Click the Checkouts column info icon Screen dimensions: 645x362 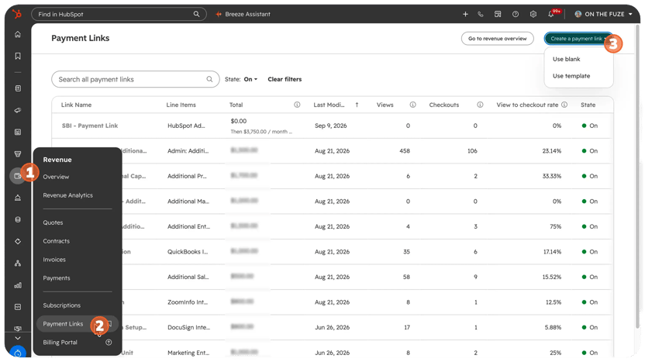point(480,105)
